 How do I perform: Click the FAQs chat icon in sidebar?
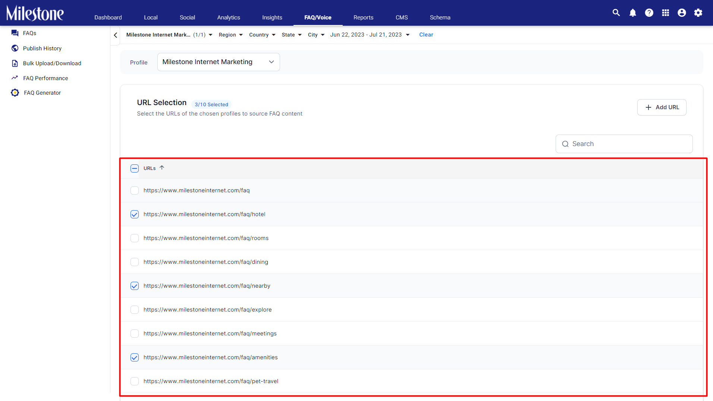pos(15,33)
